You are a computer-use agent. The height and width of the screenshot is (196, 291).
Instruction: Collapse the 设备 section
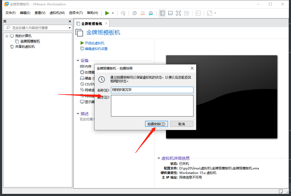tap(78, 60)
